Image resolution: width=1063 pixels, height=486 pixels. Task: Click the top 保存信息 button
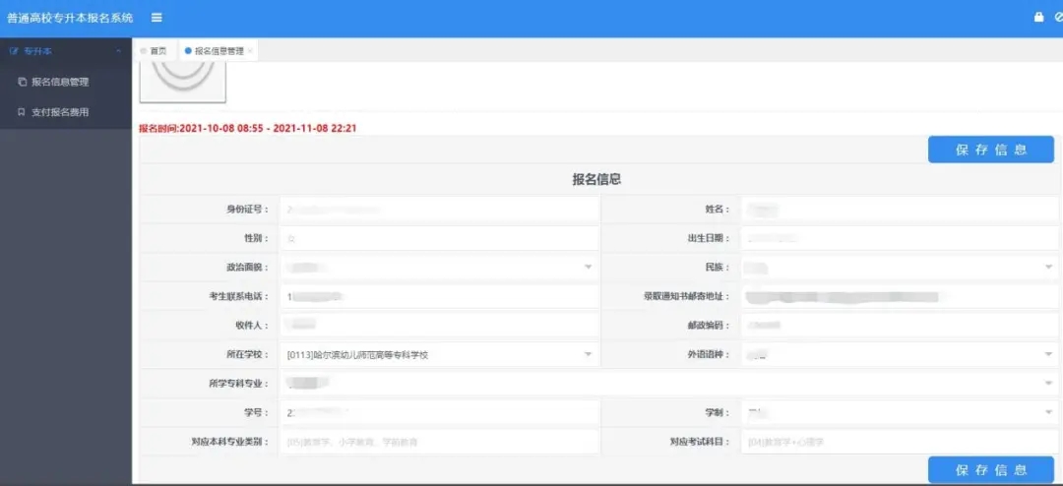pyautogui.click(x=990, y=150)
